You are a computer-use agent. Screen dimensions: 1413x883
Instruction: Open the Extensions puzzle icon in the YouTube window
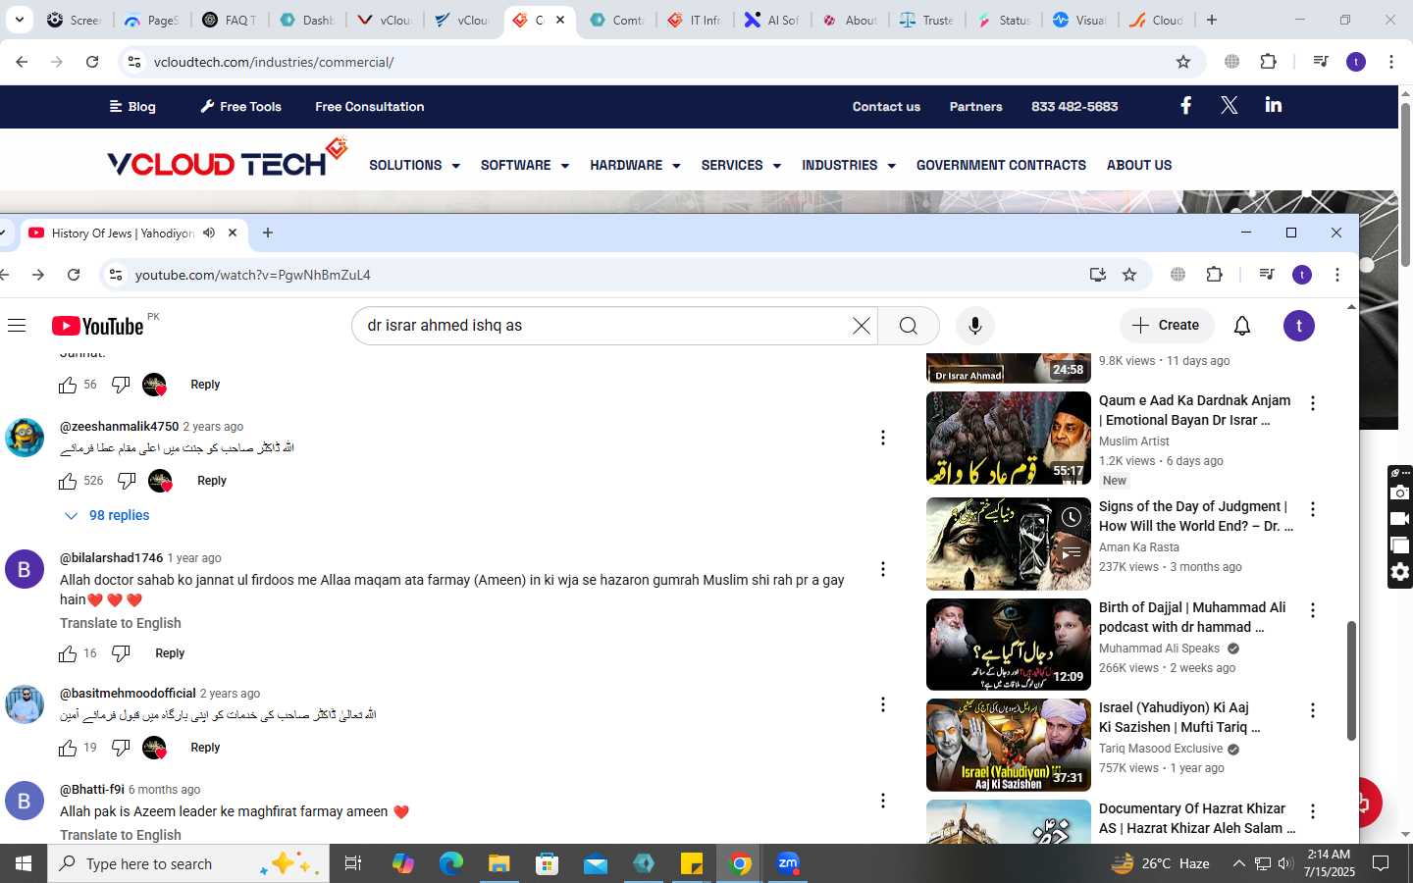point(1215,275)
